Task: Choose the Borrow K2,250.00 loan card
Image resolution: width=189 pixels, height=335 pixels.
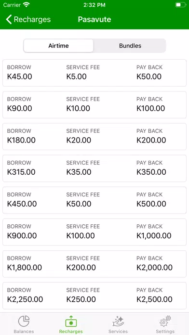Action: click(94, 296)
